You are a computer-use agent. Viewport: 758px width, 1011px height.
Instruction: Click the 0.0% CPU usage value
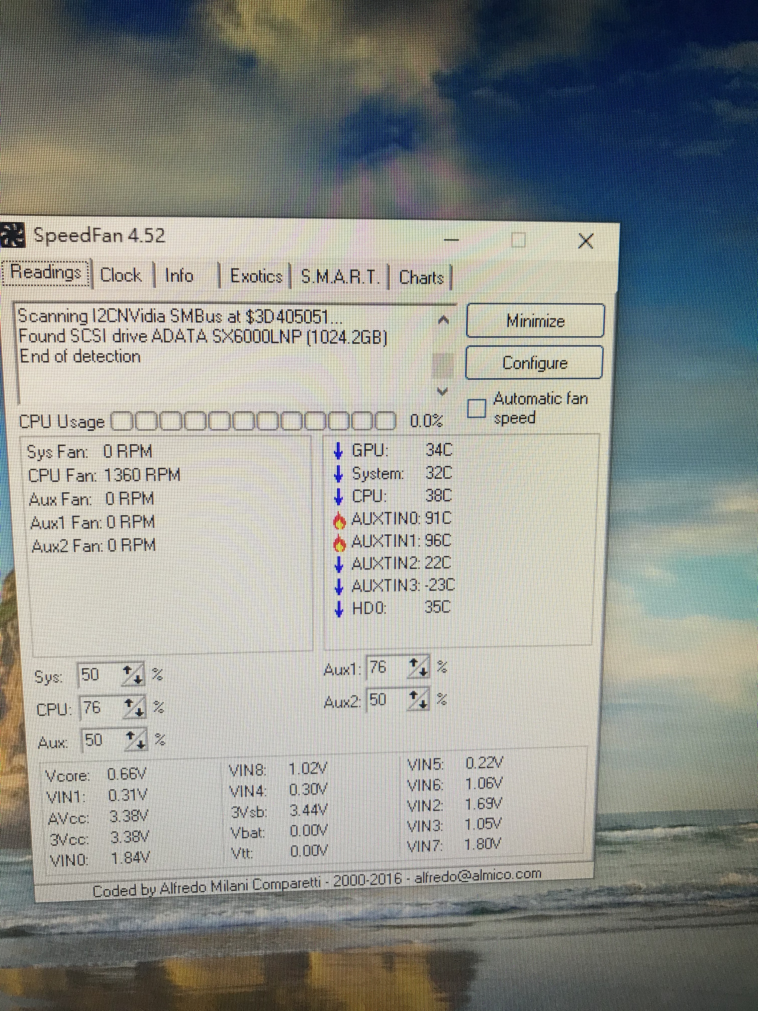426,421
